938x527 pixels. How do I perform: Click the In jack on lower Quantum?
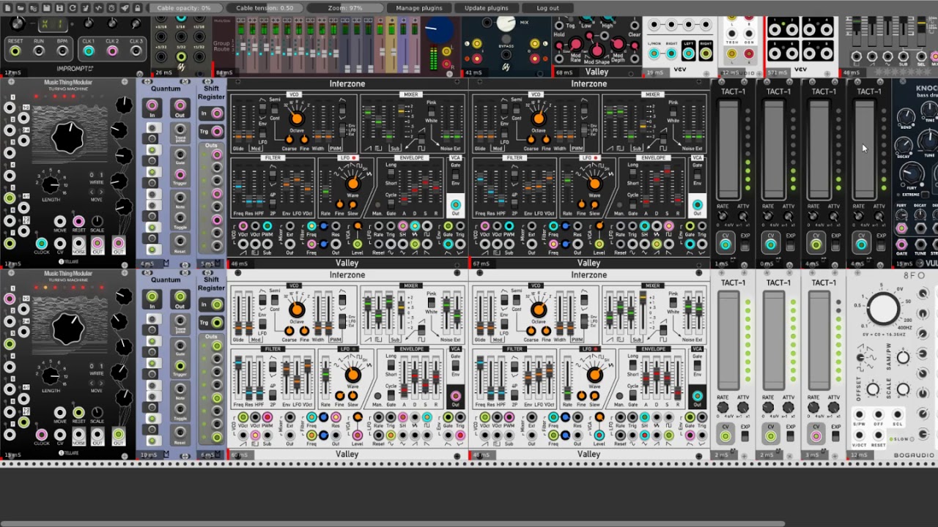point(152,298)
